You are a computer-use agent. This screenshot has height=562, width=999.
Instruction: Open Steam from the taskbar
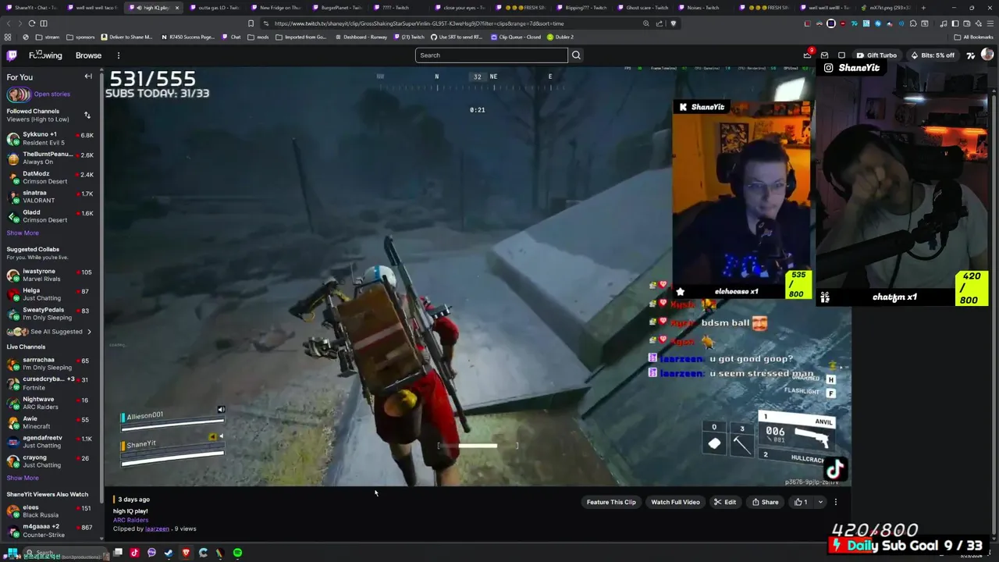[169, 553]
